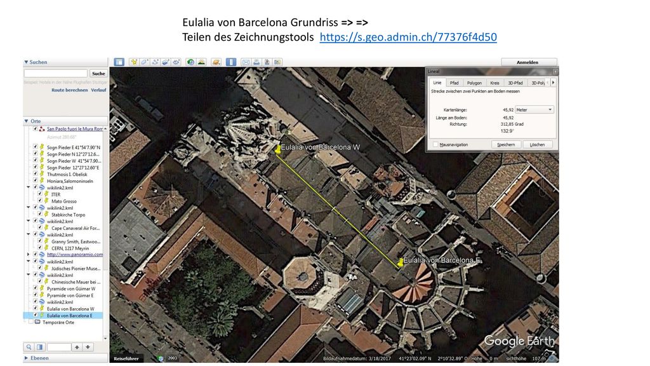
Task: Click the Löschen button
Action: click(537, 144)
